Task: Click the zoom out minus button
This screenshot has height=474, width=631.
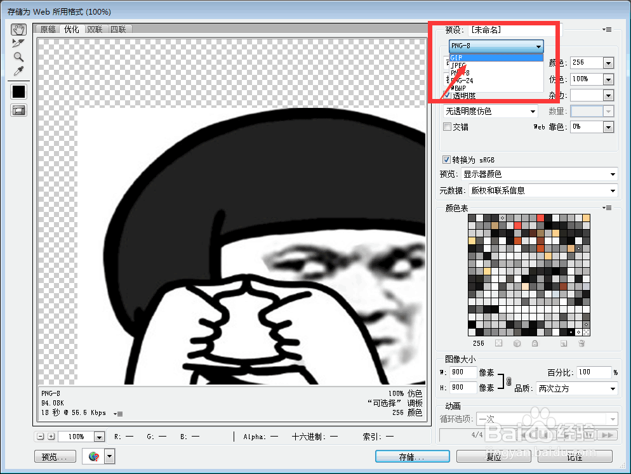Action: coord(40,437)
